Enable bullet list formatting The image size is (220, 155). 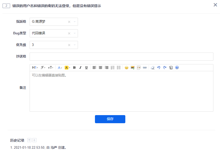[118, 67]
